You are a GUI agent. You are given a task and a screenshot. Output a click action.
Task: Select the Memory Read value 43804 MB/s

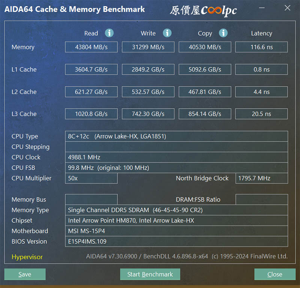(x=91, y=47)
